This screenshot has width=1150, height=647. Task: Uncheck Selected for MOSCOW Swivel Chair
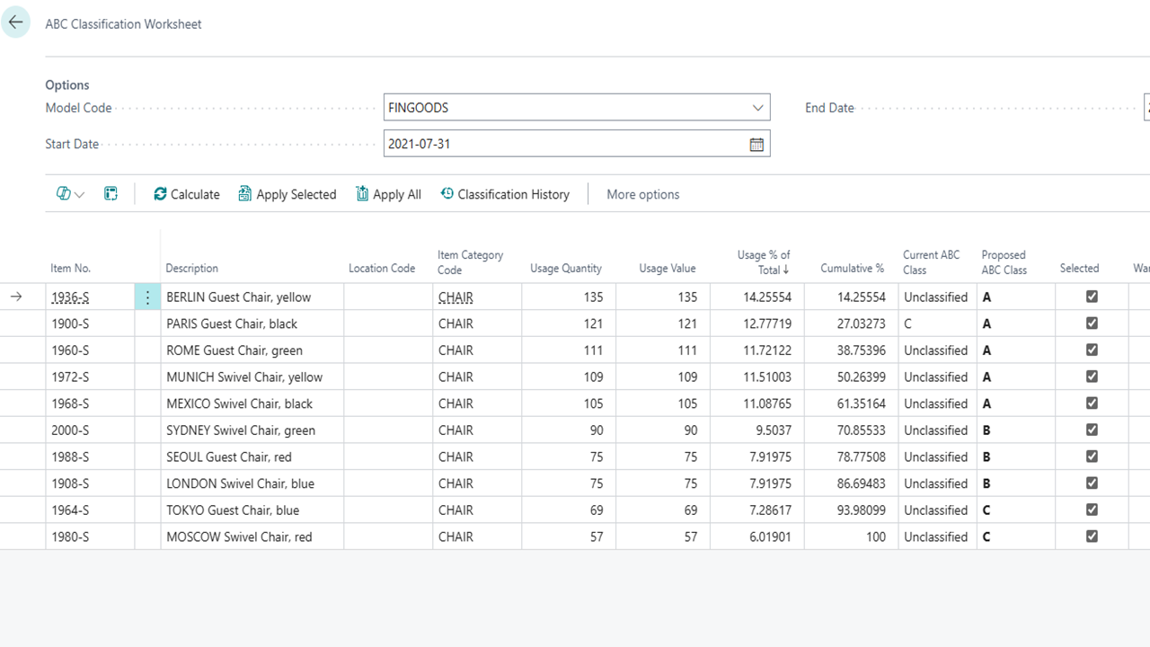coord(1092,536)
